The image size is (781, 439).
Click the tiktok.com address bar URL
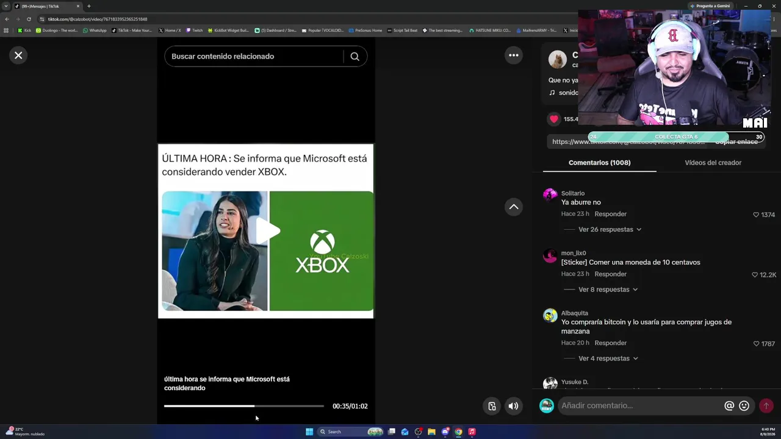tap(98, 19)
